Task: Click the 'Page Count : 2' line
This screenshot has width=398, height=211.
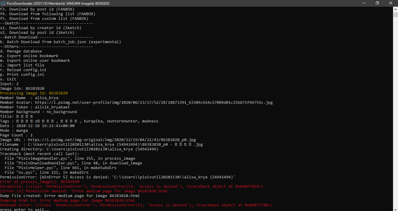Action: [x=16, y=135]
